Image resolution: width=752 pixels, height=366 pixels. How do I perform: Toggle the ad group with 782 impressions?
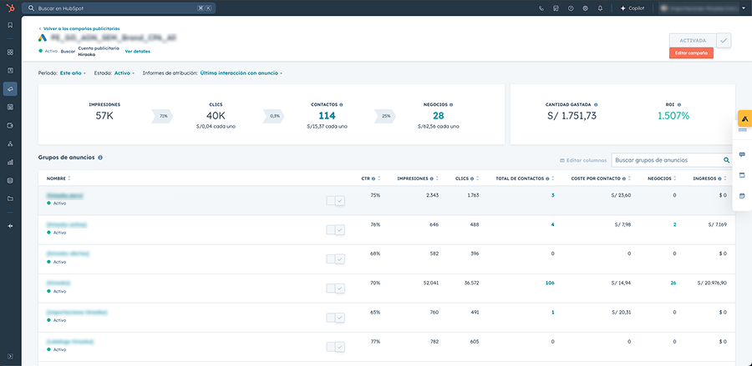pyautogui.click(x=336, y=348)
